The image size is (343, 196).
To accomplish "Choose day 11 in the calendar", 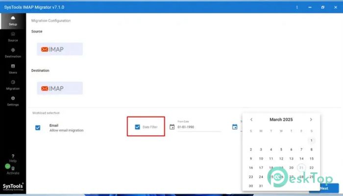I will pos(271,159).
